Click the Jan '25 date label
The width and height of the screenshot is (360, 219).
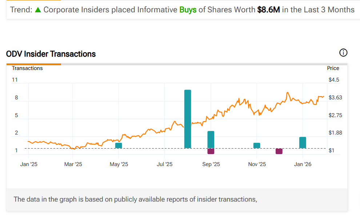(x=29, y=164)
